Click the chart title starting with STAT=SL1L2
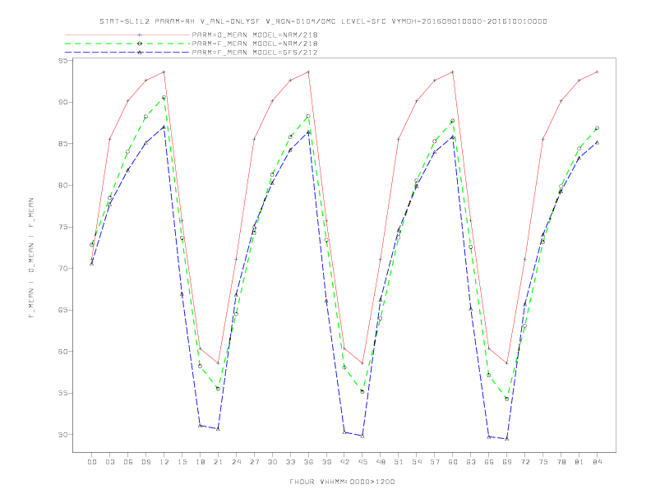This screenshot has width=651, height=503. click(x=323, y=21)
